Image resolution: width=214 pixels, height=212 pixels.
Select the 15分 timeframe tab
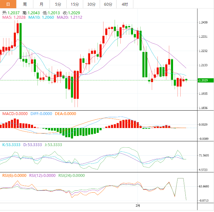tap(75, 4)
